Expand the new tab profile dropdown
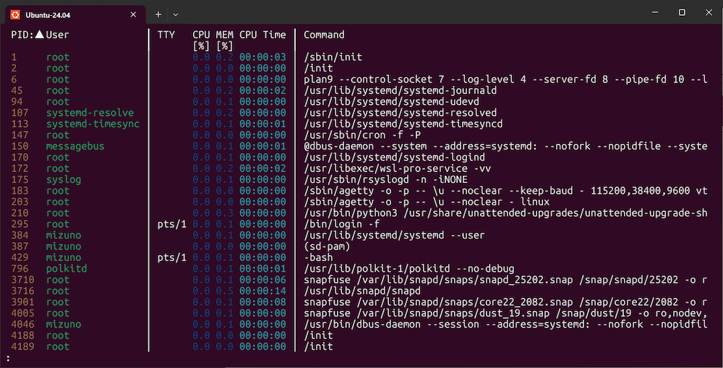723x368 pixels. [x=176, y=14]
